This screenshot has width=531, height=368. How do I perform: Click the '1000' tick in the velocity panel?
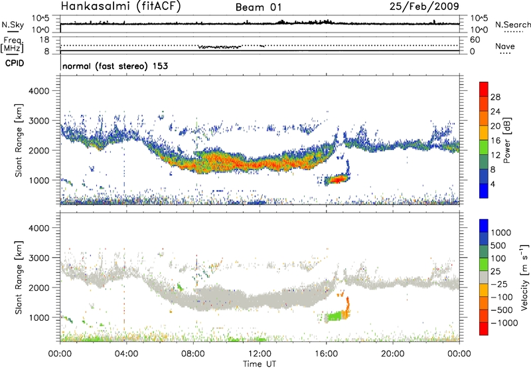[x=38, y=318]
